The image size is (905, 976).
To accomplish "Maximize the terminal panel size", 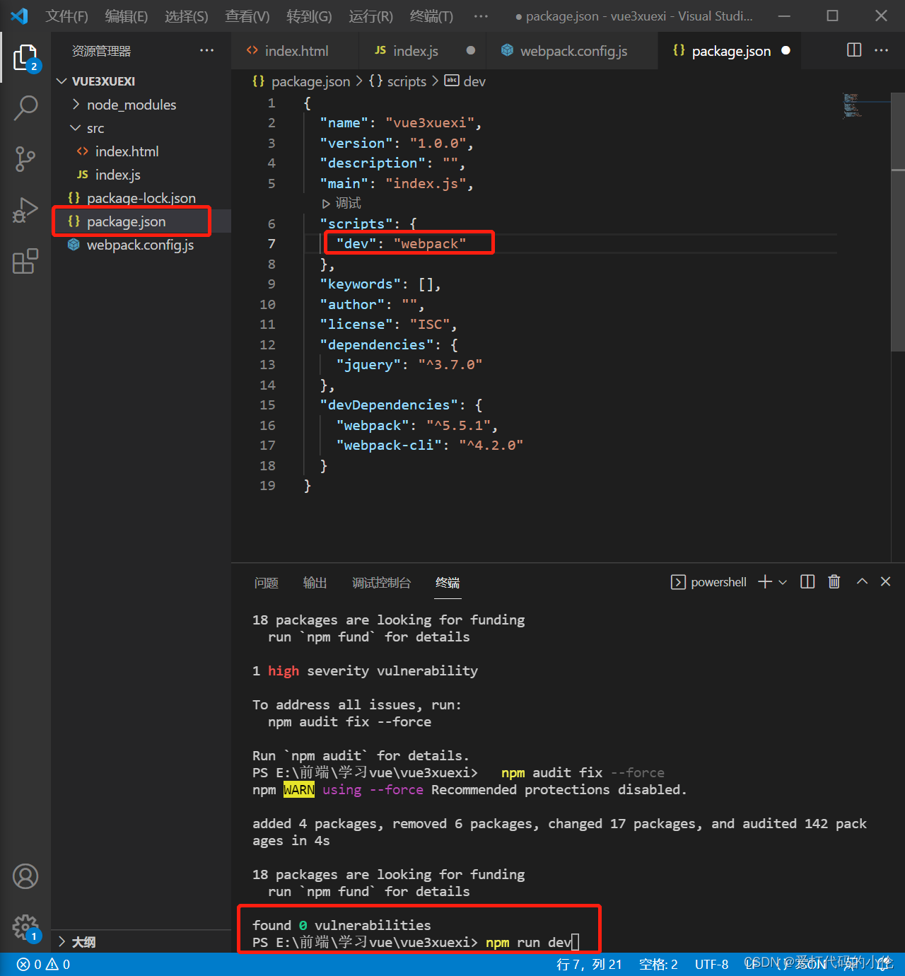I will 862,581.
